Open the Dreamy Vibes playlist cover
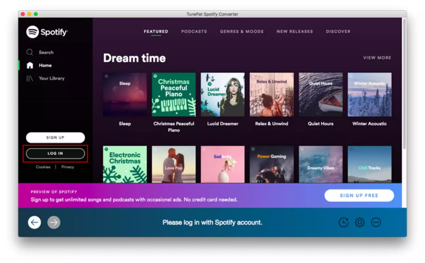 pos(320,164)
